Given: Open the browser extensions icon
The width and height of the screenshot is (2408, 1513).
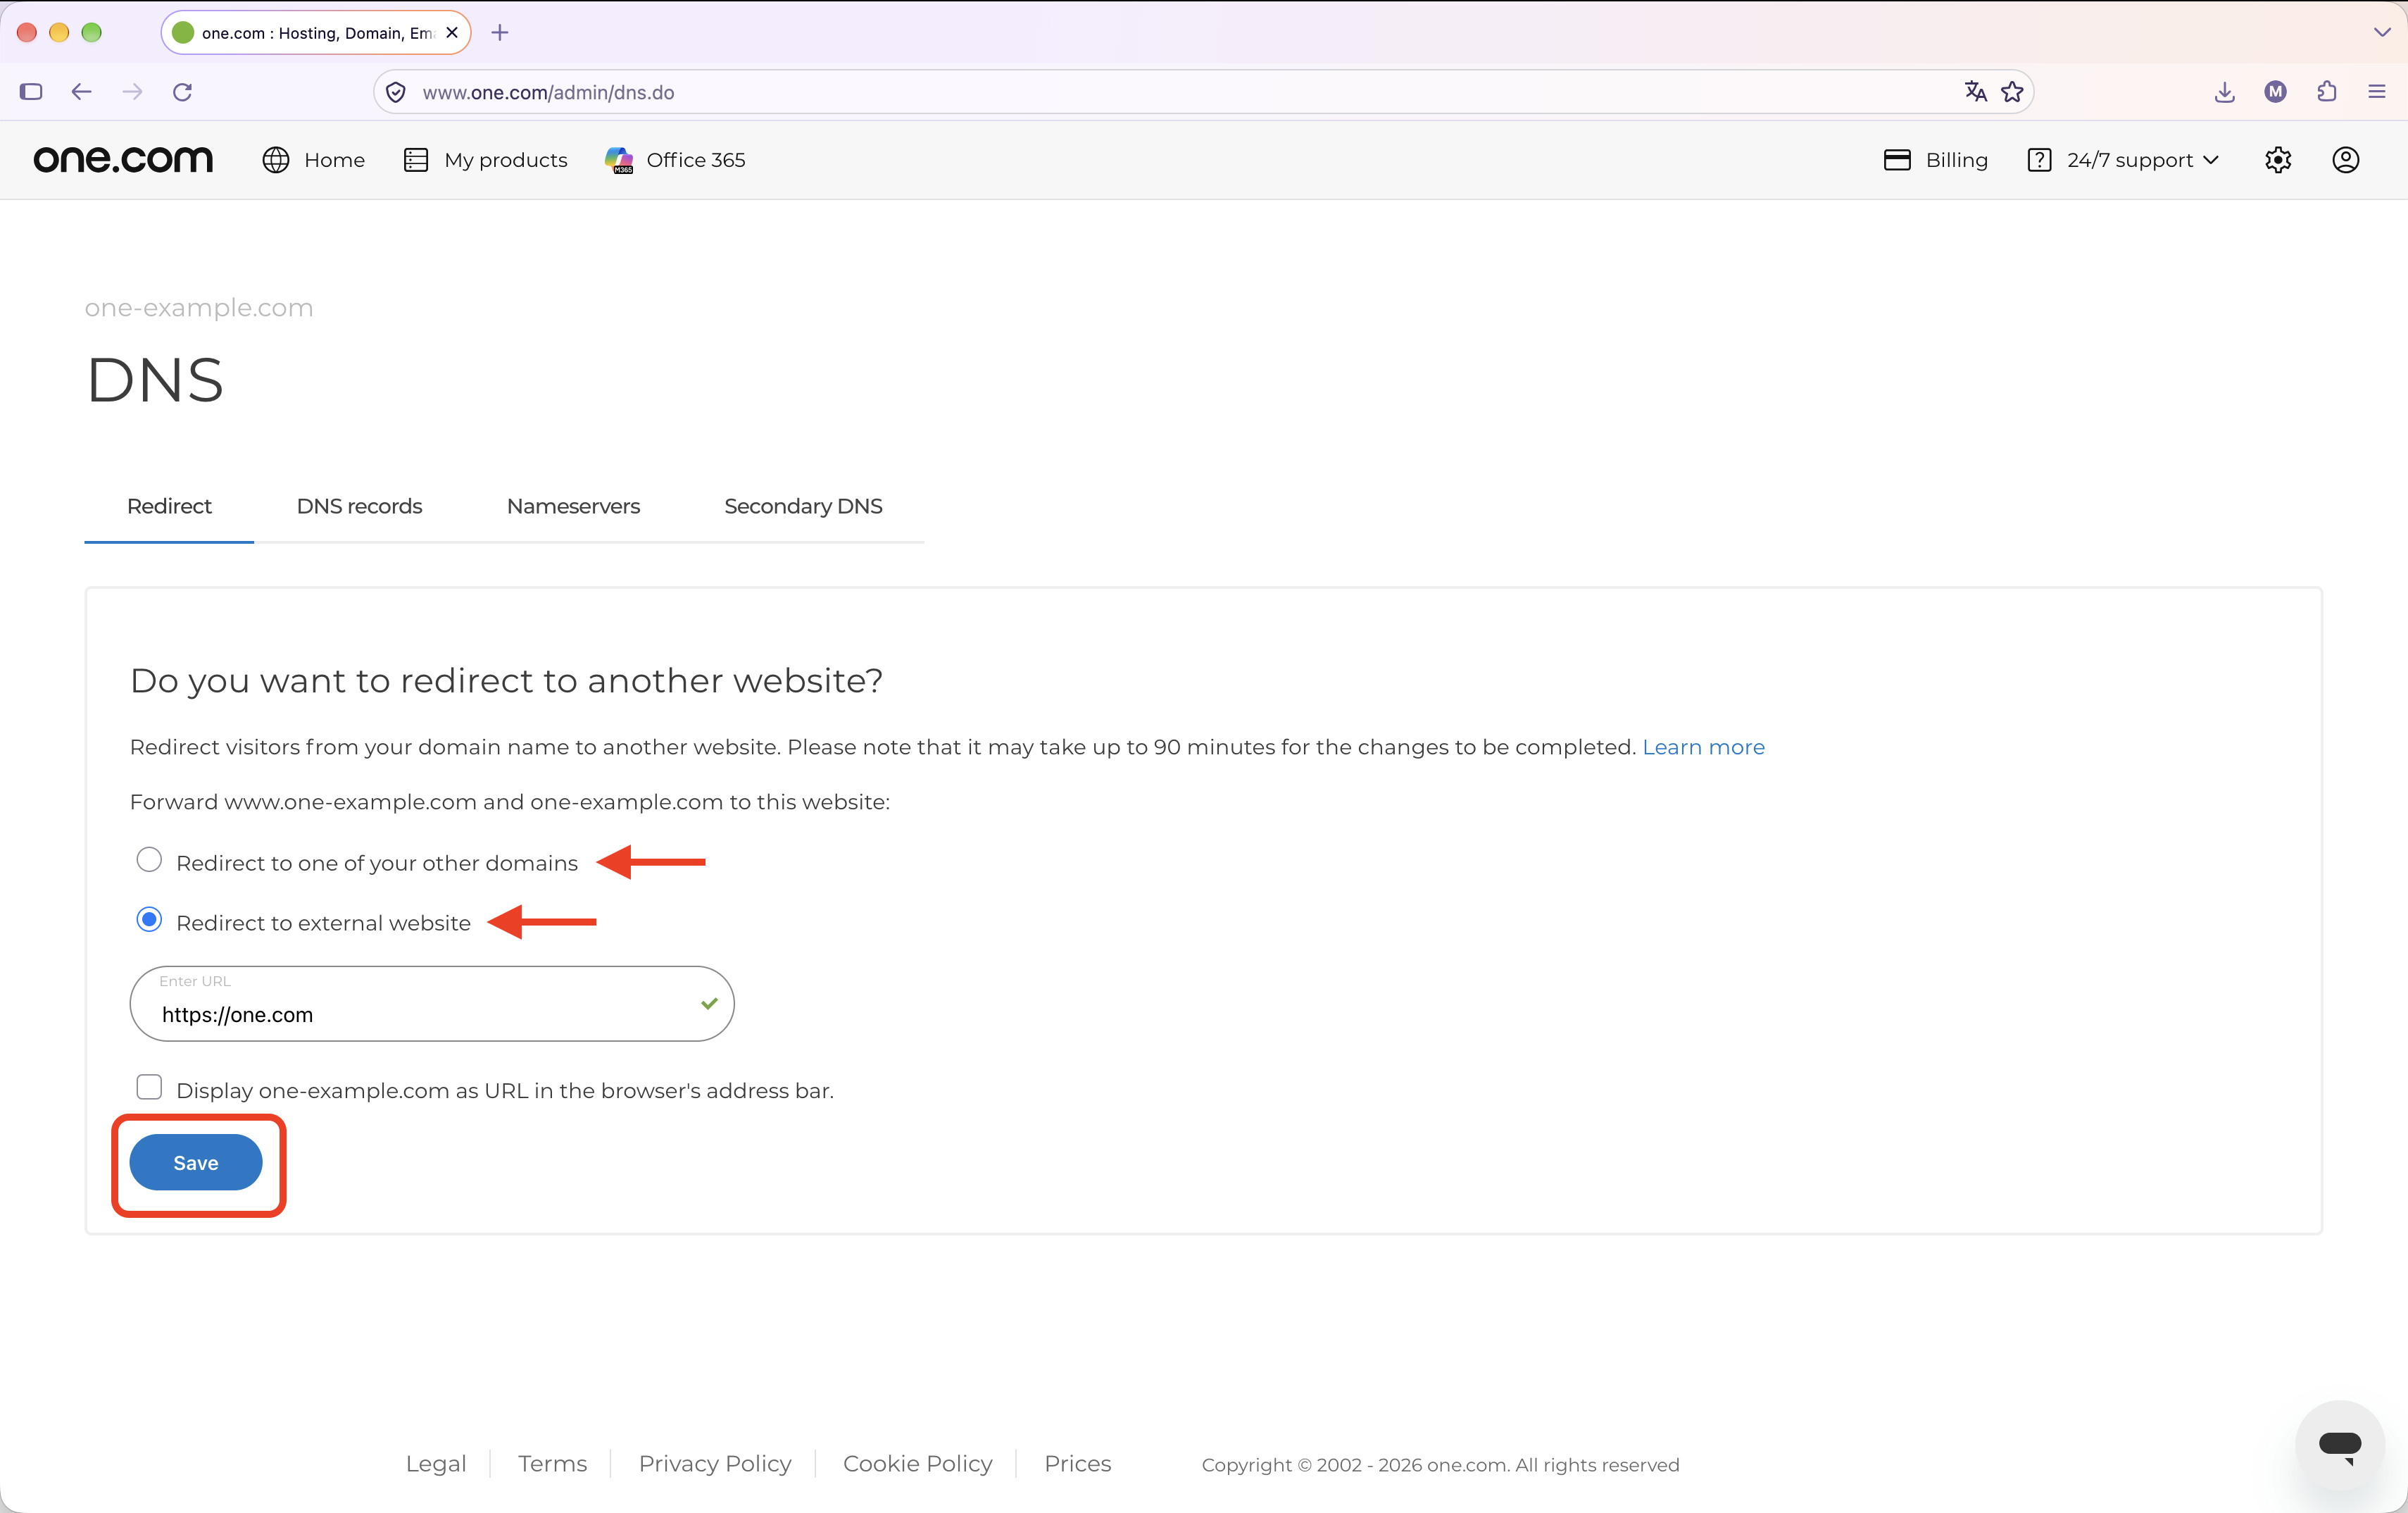Looking at the screenshot, I should pos(2327,92).
